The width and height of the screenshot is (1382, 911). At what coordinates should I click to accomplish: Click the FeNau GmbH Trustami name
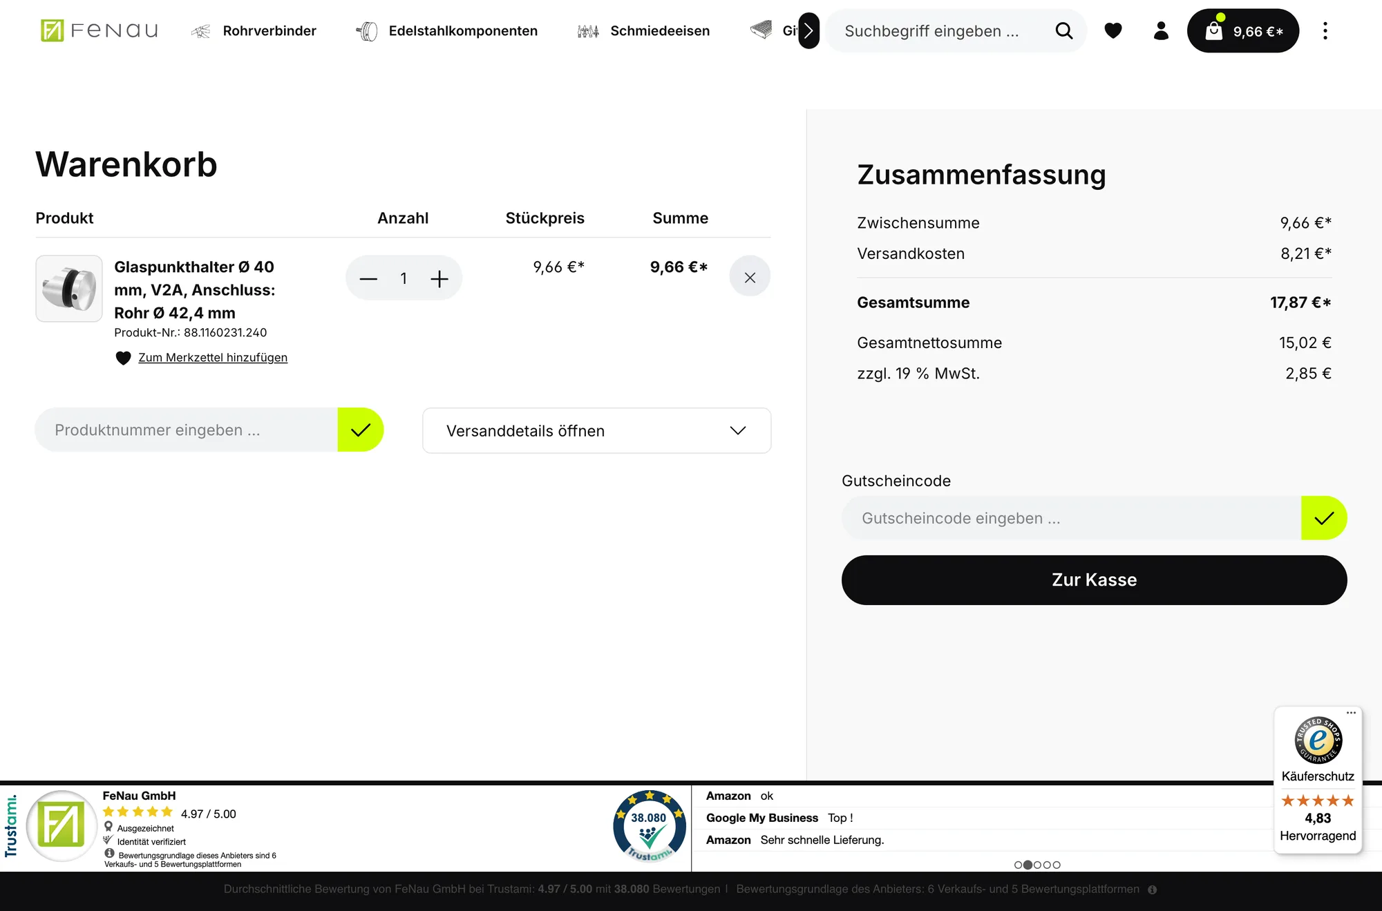tap(139, 796)
